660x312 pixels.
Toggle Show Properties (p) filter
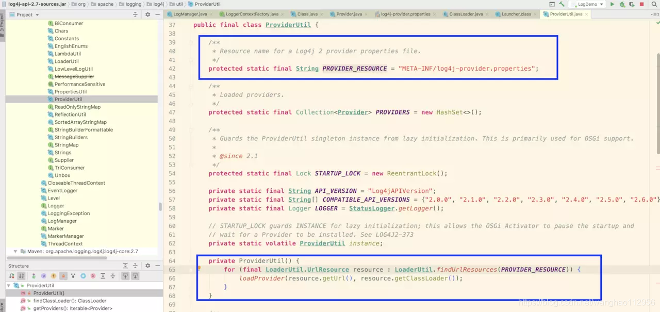click(x=43, y=276)
